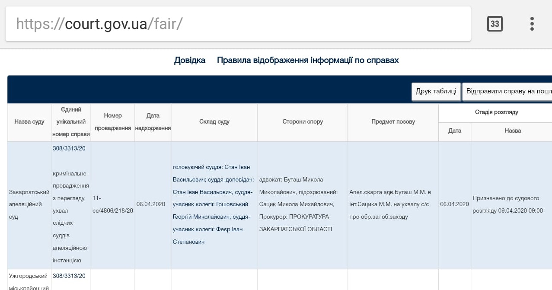Click the Сторони спору column header
Viewport: 552px width, 290px height.
303,122
